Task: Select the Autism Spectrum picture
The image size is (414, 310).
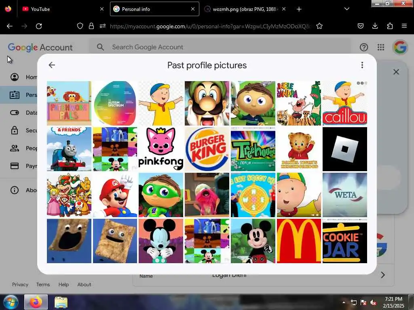Action: 115,103
